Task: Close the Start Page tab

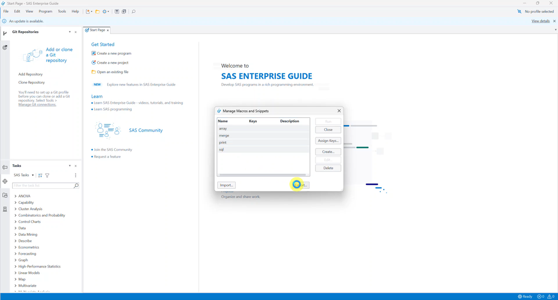Action: point(108,30)
